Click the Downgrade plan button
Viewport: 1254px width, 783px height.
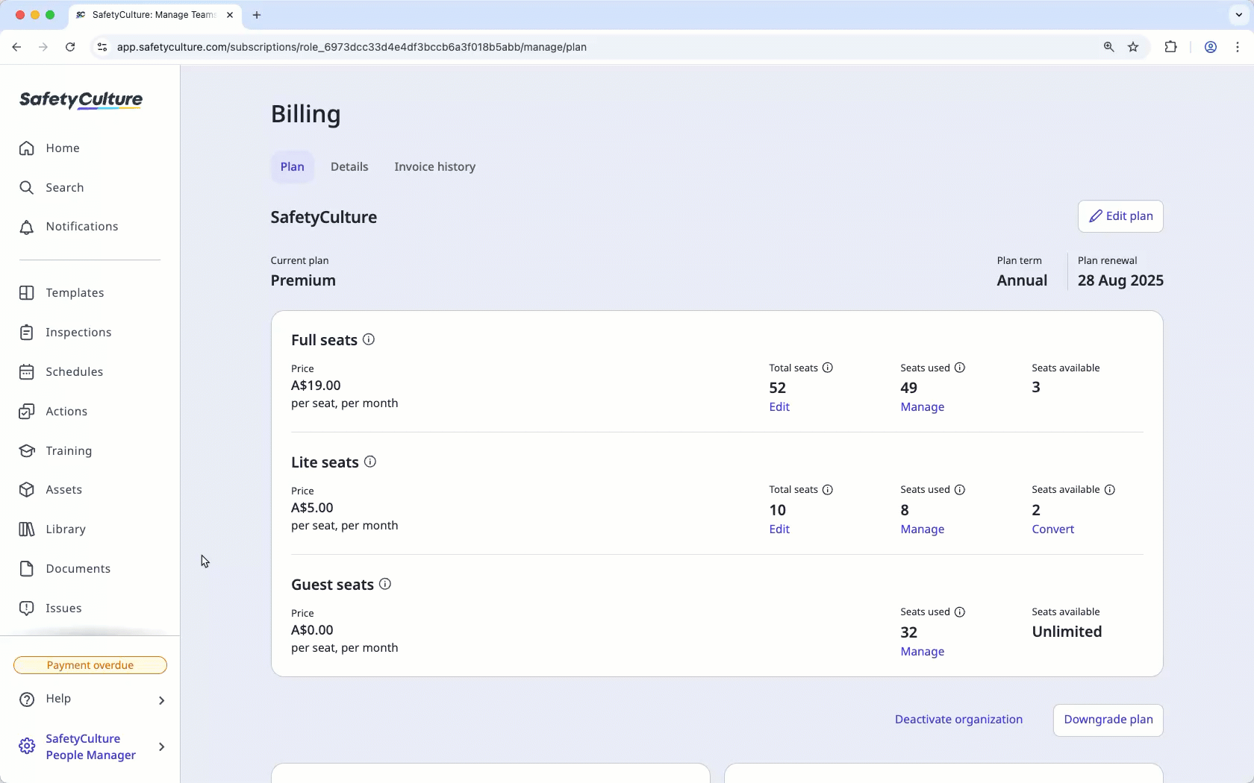pyautogui.click(x=1108, y=720)
